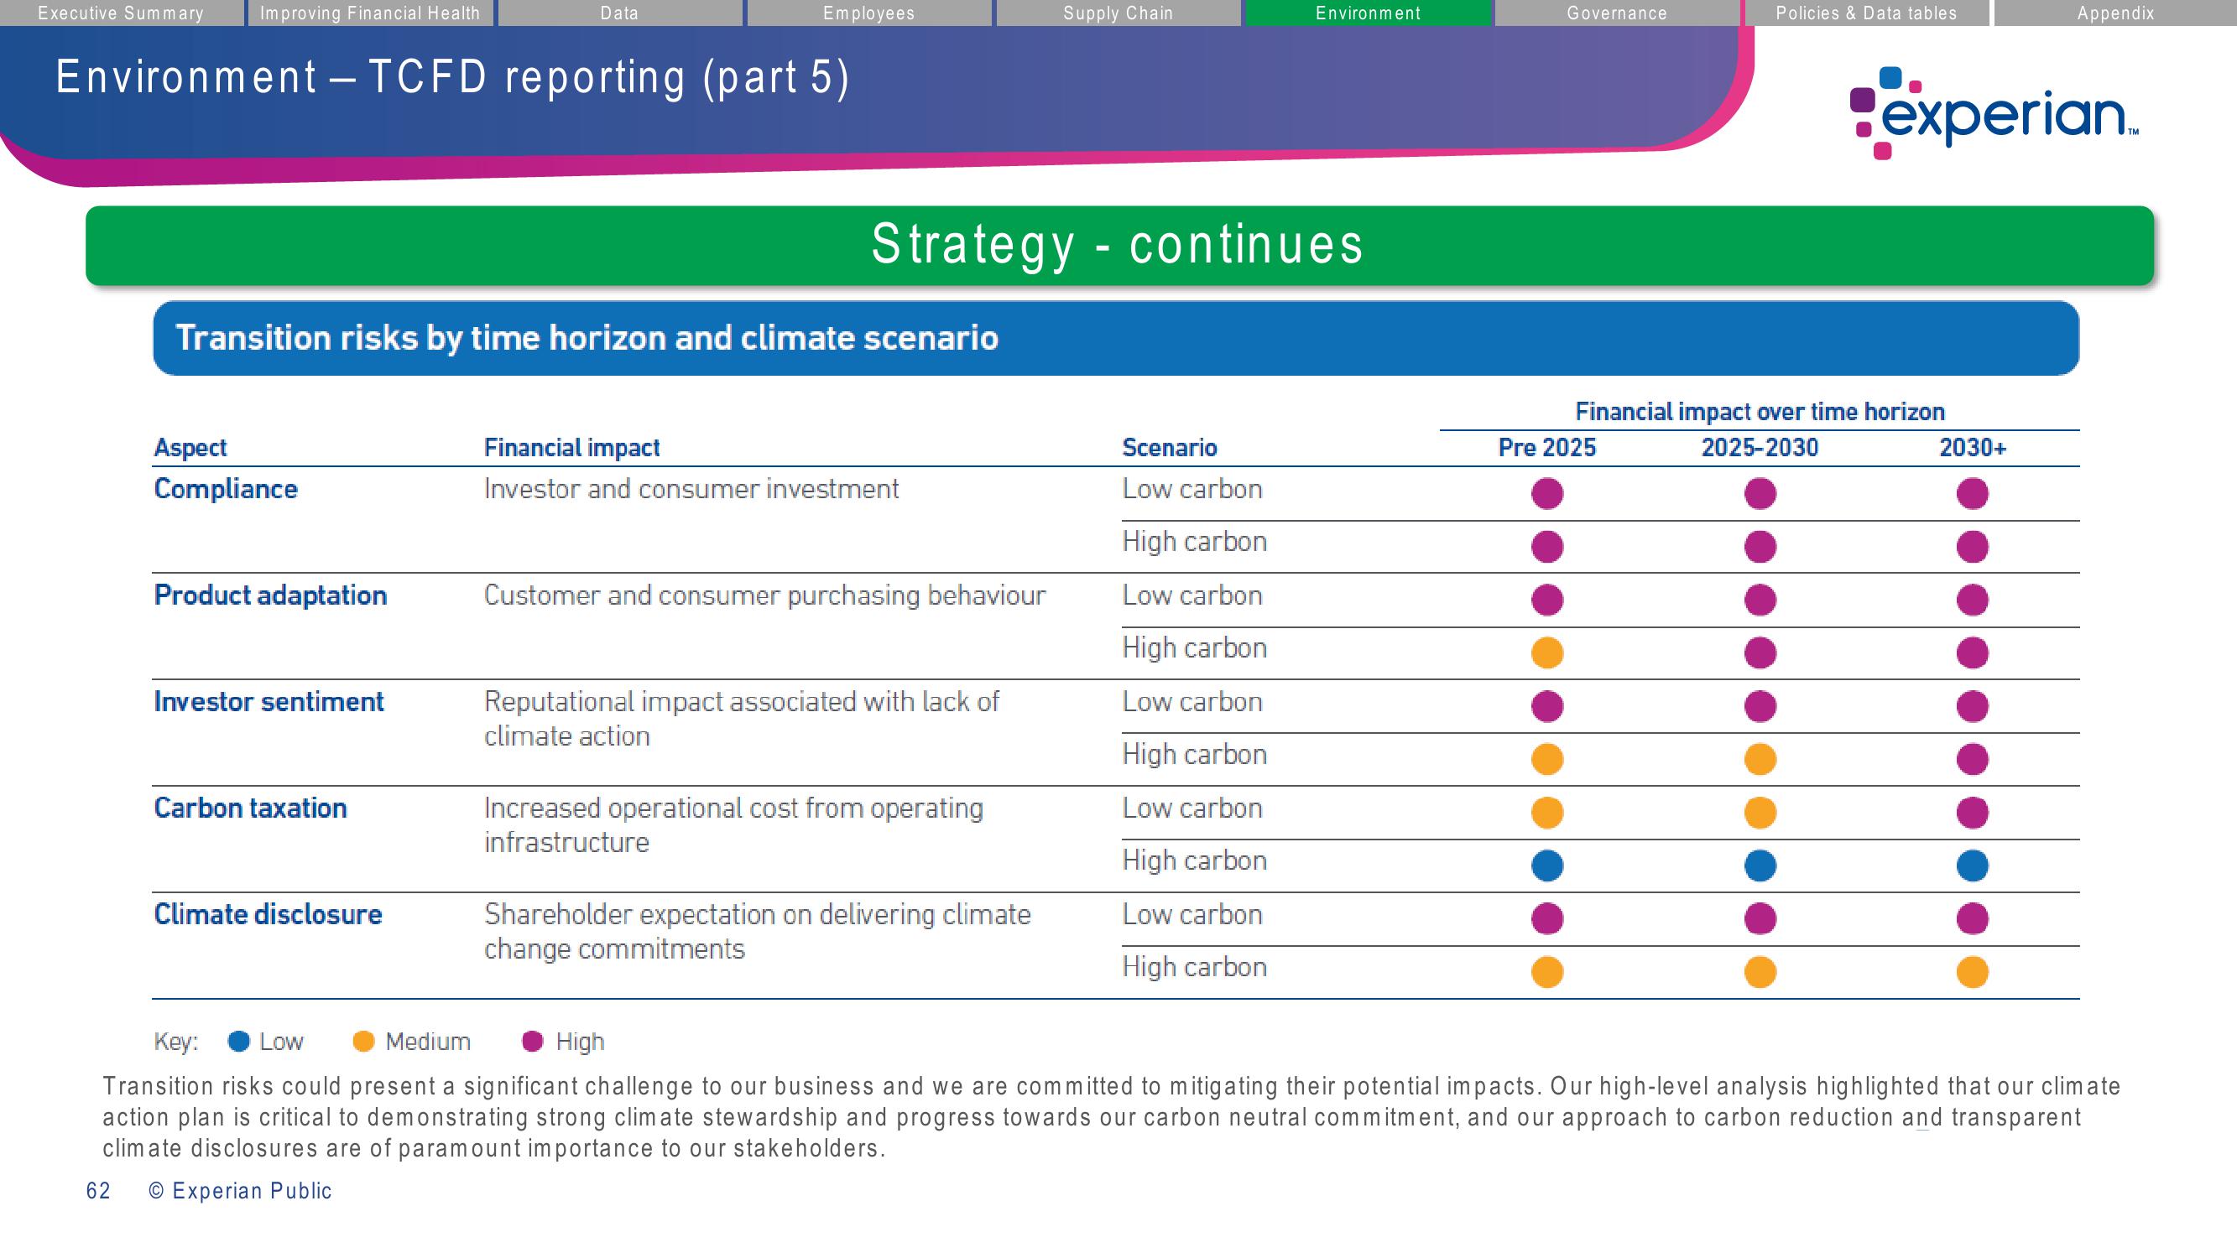2237x1258 pixels.
Task: Select the Investor sentiment aspect label
Action: pos(269,701)
